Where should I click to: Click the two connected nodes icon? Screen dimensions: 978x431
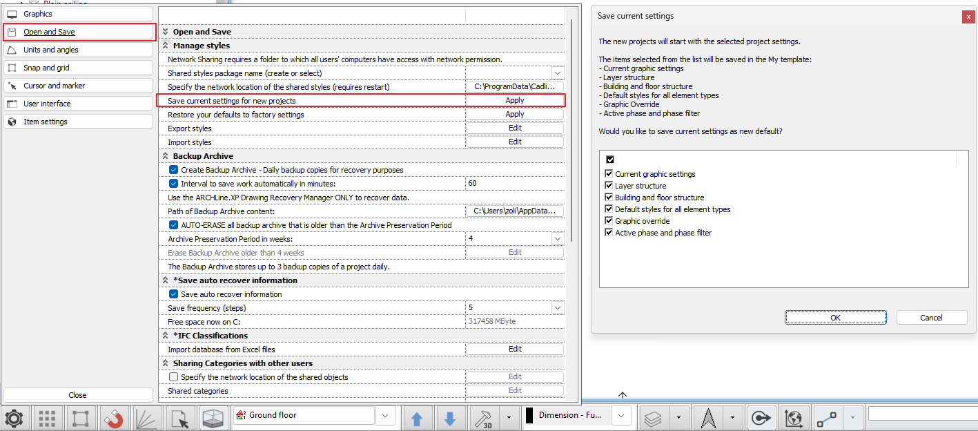[x=827, y=418]
